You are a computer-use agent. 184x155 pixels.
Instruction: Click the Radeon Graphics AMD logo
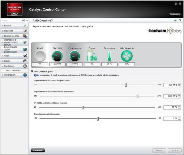(x=15, y=9)
